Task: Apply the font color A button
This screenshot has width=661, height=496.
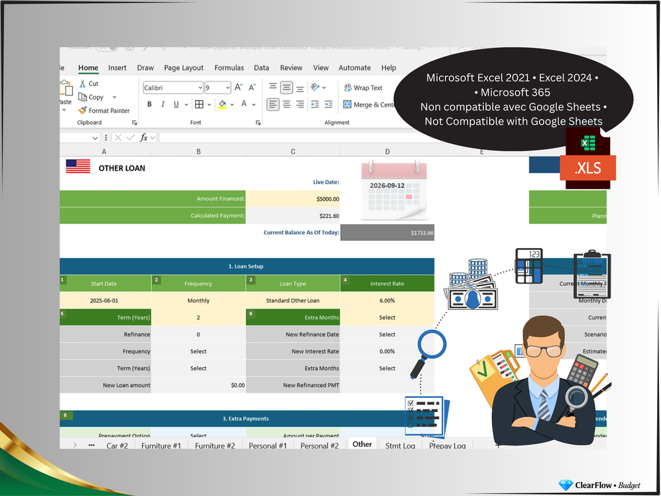Action: tap(243, 104)
